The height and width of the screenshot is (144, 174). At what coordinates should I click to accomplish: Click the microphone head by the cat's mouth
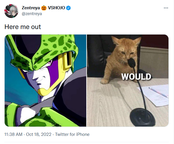tap(132, 63)
